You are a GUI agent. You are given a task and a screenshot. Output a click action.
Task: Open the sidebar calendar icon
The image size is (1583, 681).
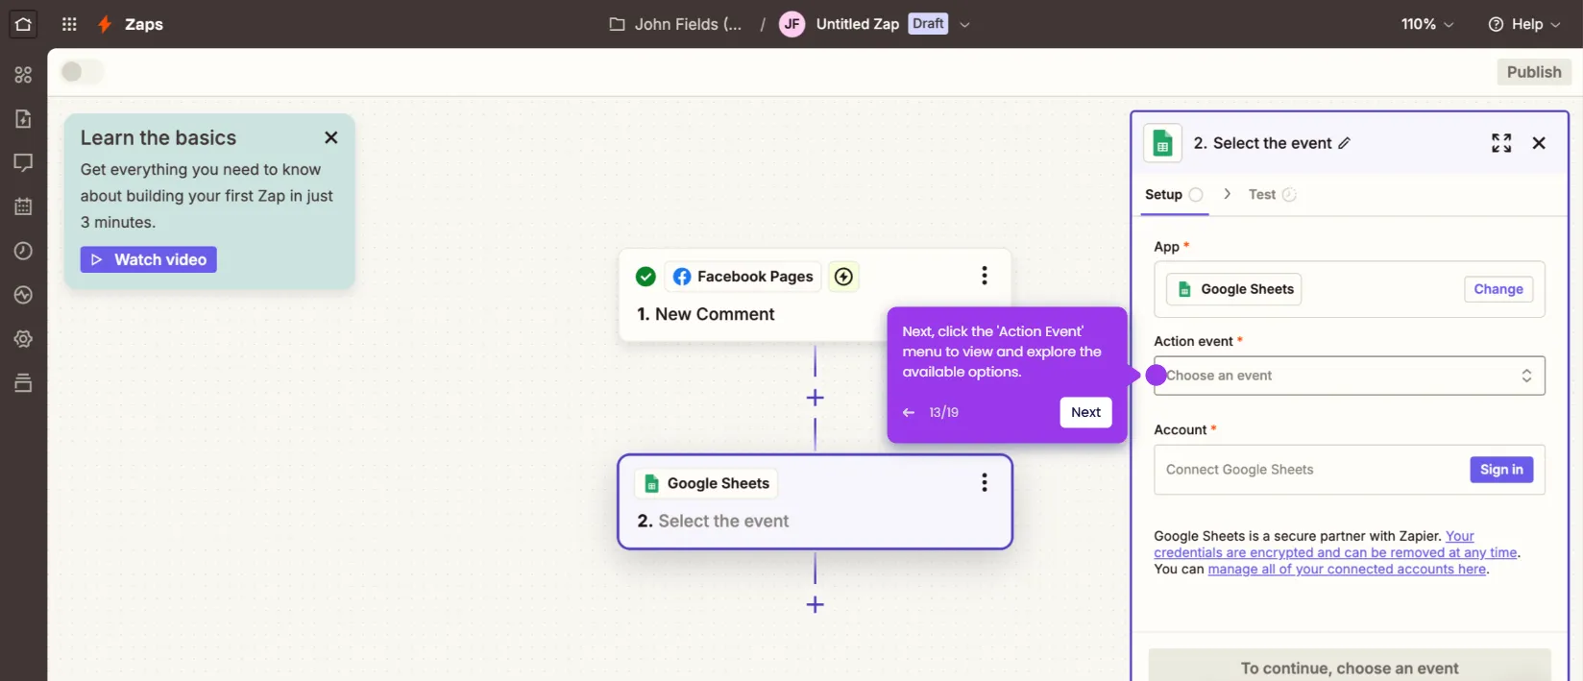coord(23,207)
